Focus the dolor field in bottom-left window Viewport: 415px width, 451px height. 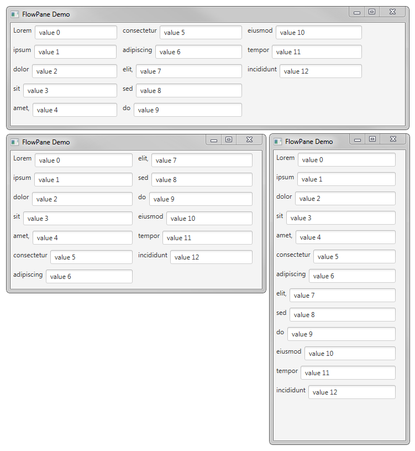tap(82, 199)
